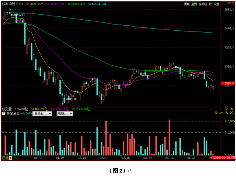Click magnifier icon in 多空资金 panel header
Image resolution: width=236 pixels, height=178 pixels.
[x=226, y=113]
